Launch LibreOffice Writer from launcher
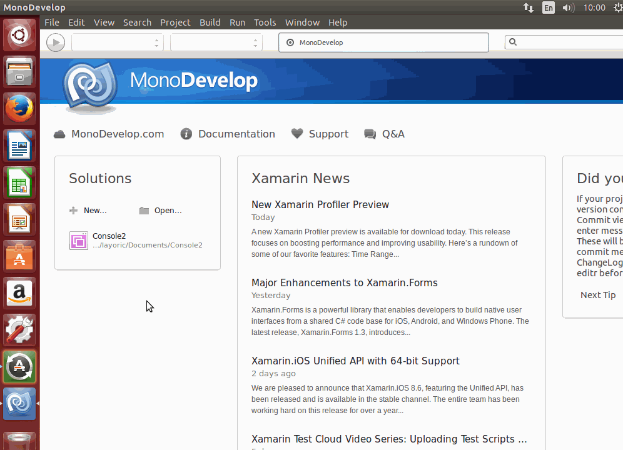Screen dimensions: 623x450 tap(19, 146)
